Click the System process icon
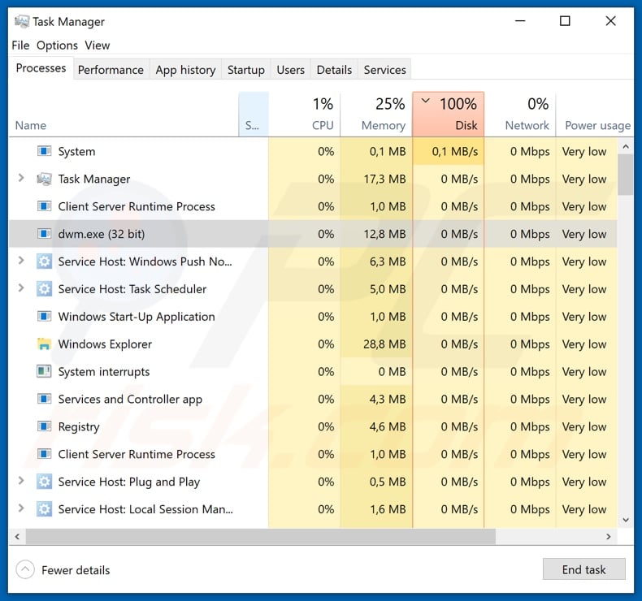The image size is (642, 601). (44, 151)
